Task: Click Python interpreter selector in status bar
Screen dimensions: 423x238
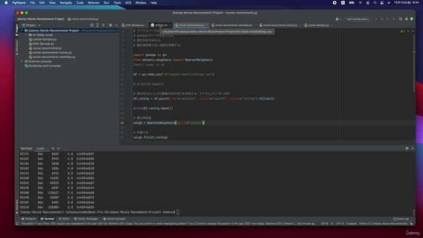Action: tap(383, 223)
